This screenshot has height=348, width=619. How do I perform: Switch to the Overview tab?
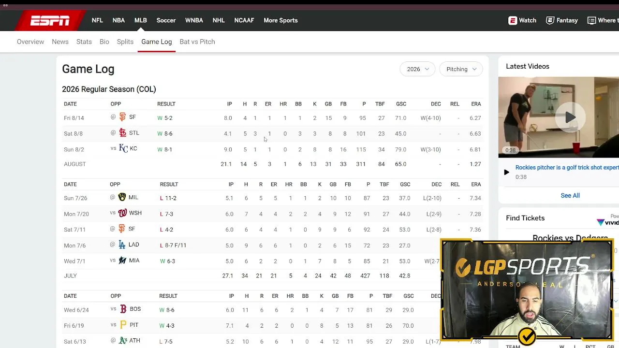tap(30, 42)
